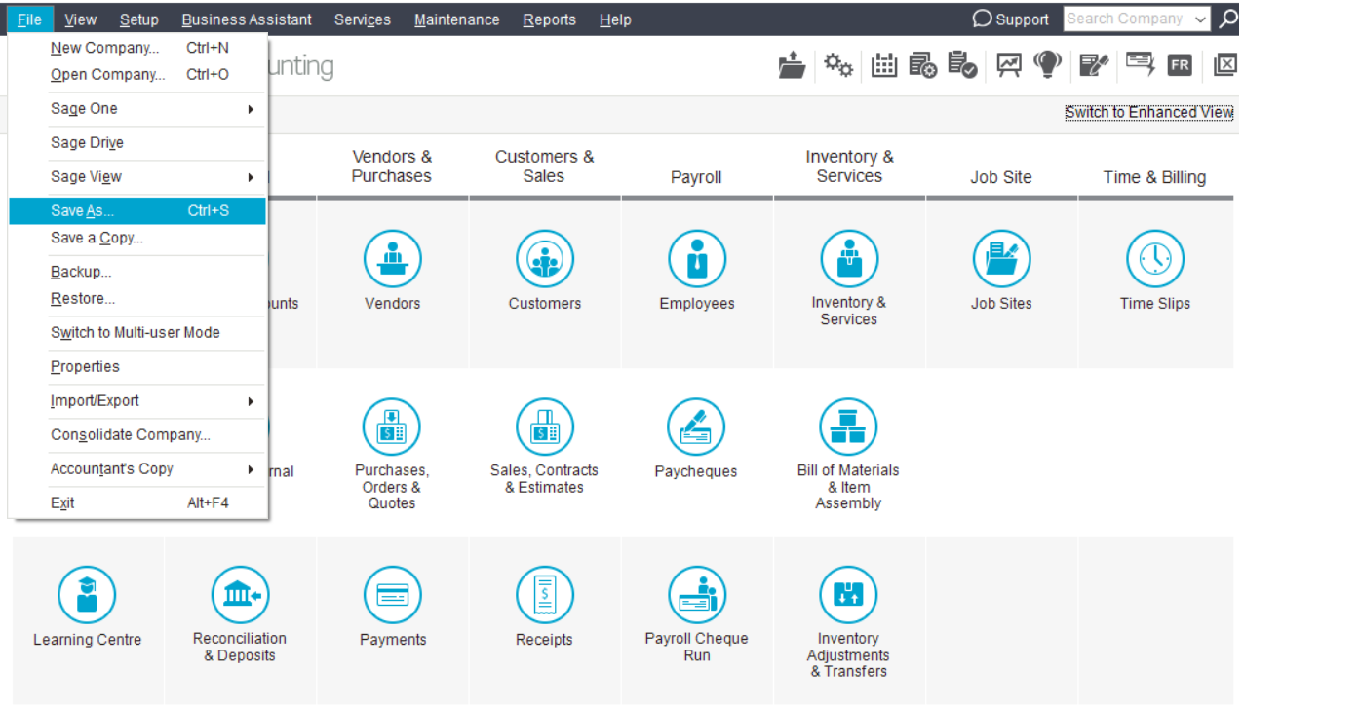The height and width of the screenshot is (706, 1360).
Task: Expand the Sage View submenu
Action: [137, 177]
